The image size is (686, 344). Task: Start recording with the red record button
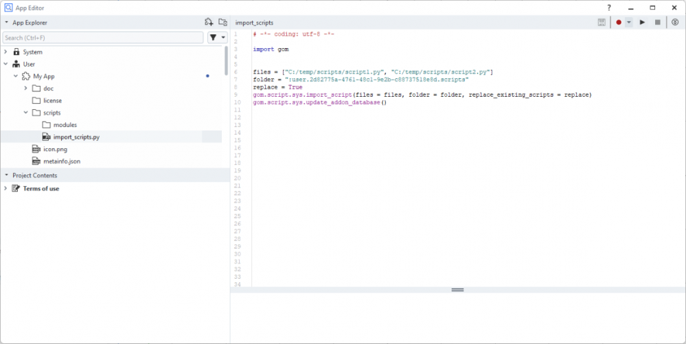click(x=619, y=23)
